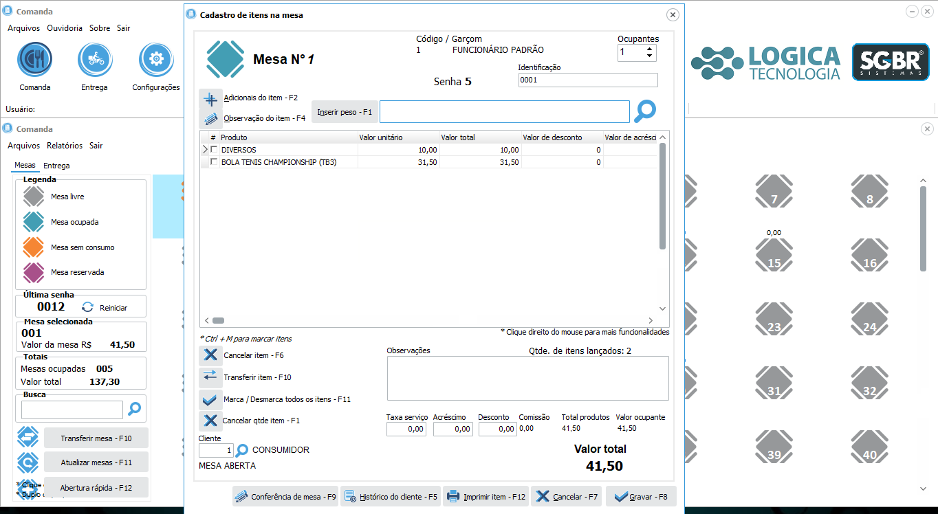Select table 32 icon

pyautogui.click(x=870, y=383)
